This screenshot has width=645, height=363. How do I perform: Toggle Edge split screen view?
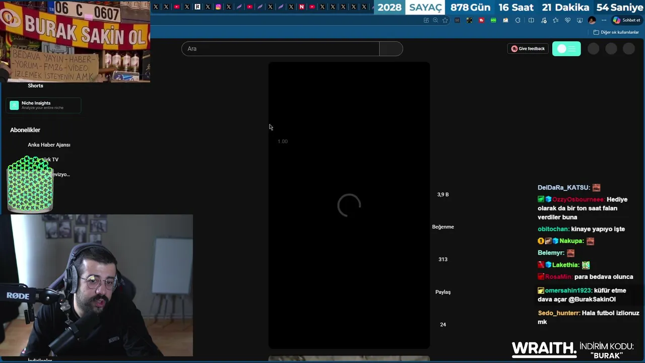click(x=531, y=20)
